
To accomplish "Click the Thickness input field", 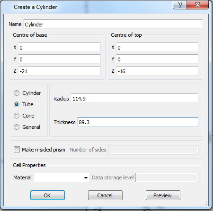I will pyautogui.click(x=138, y=122).
